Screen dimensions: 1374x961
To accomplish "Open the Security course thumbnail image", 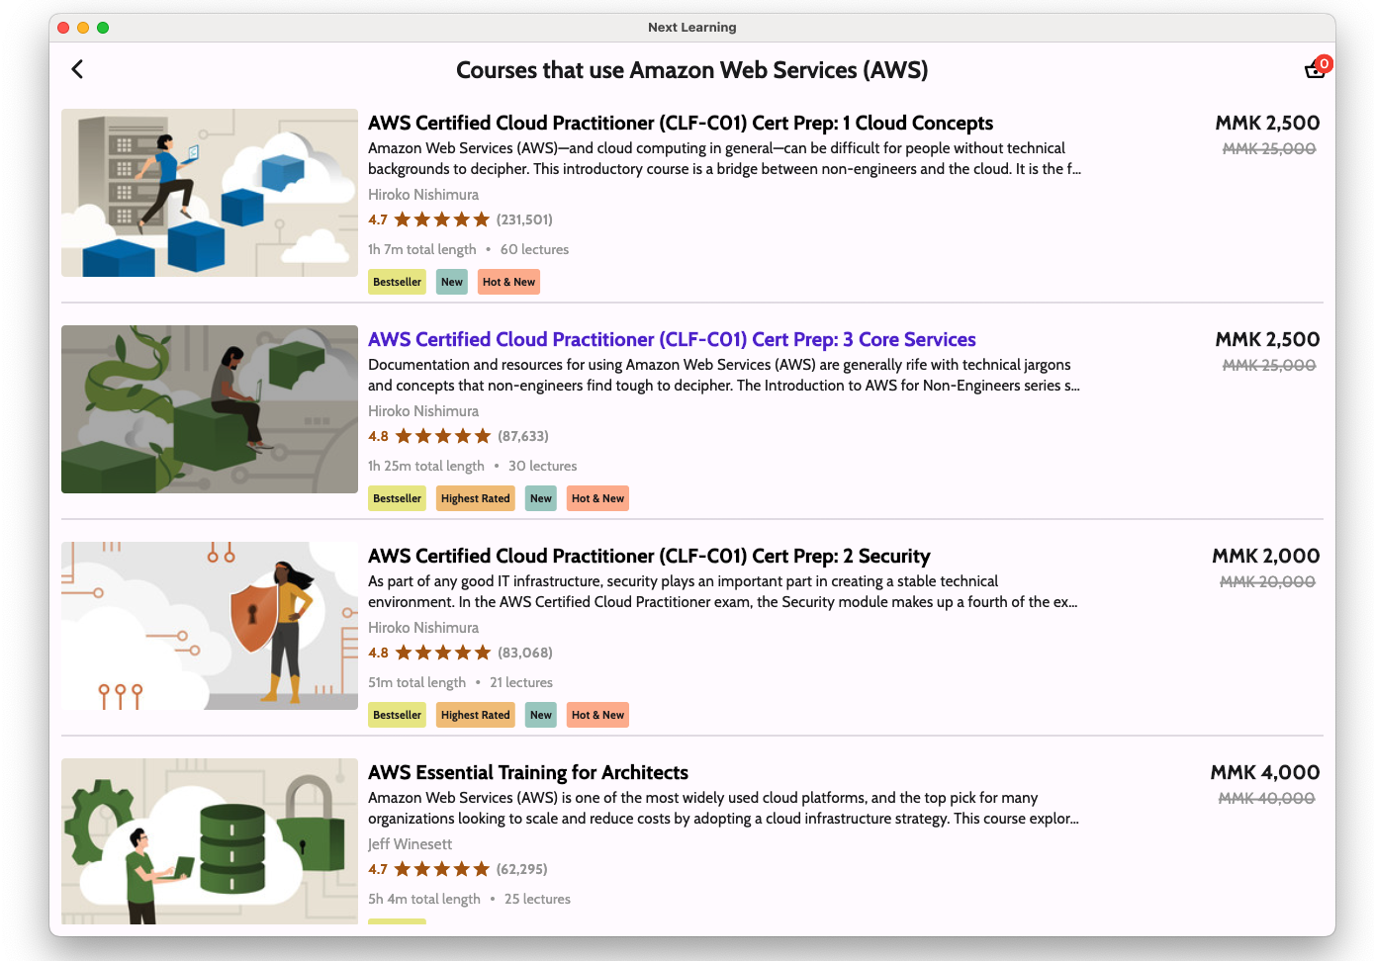I will [210, 626].
